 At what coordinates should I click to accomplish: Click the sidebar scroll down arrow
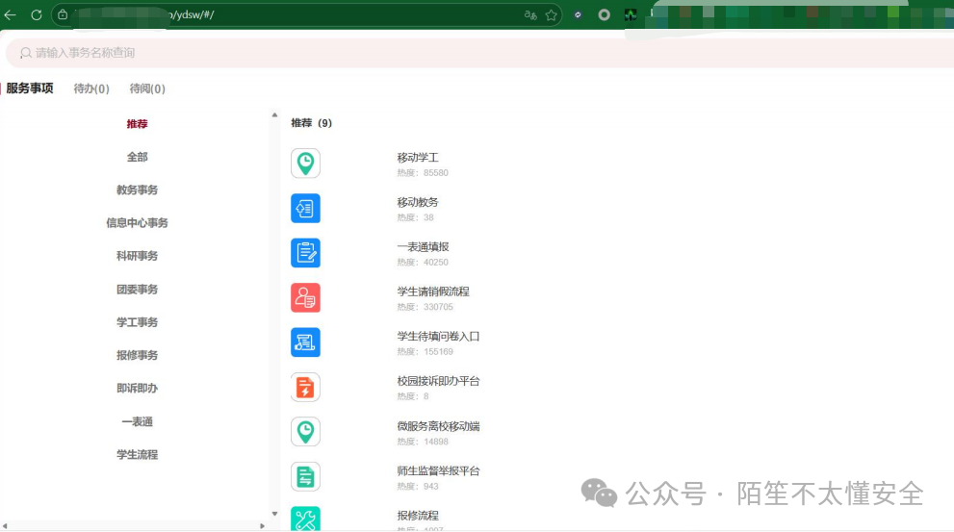[x=274, y=514]
